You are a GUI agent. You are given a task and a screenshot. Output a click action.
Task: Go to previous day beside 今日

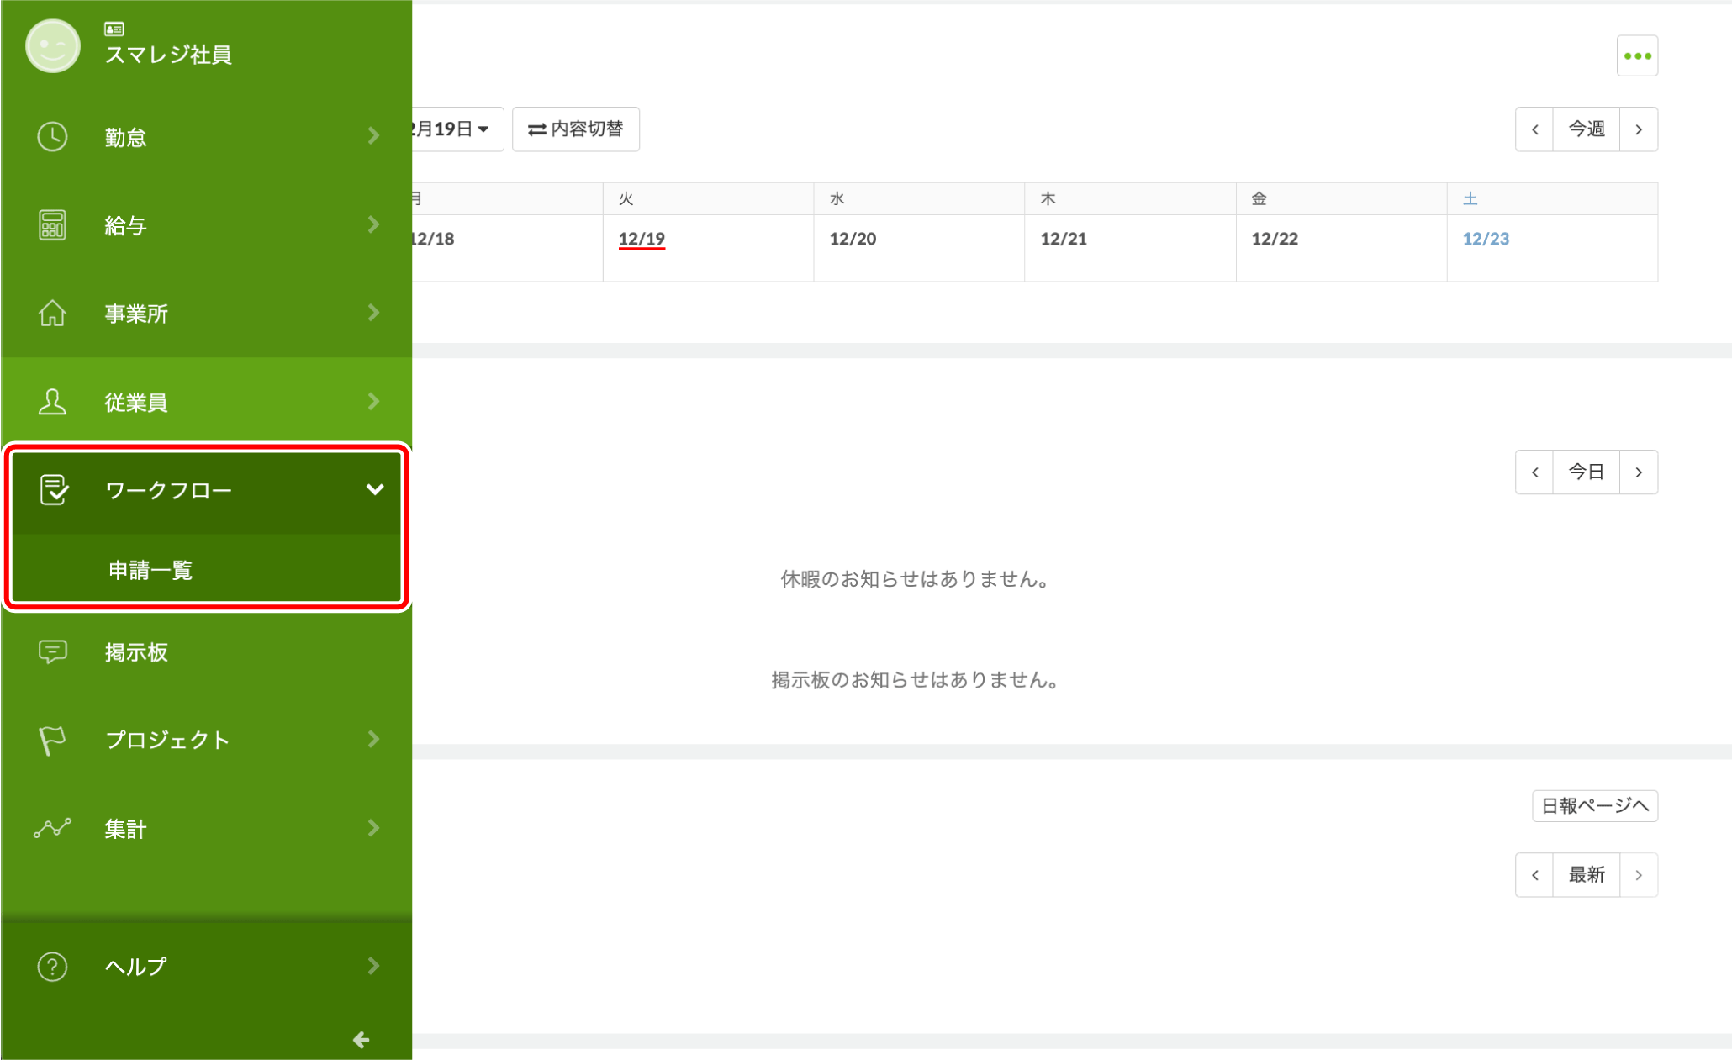(1534, 472)
